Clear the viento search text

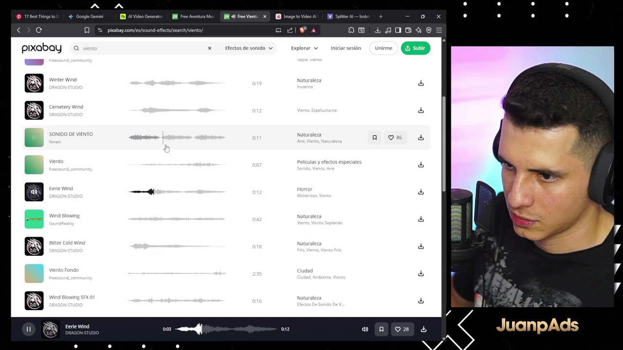[210, 48]
